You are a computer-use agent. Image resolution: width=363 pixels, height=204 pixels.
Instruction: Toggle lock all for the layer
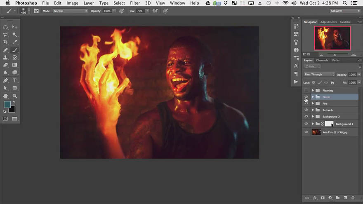[x=332, y=82]
